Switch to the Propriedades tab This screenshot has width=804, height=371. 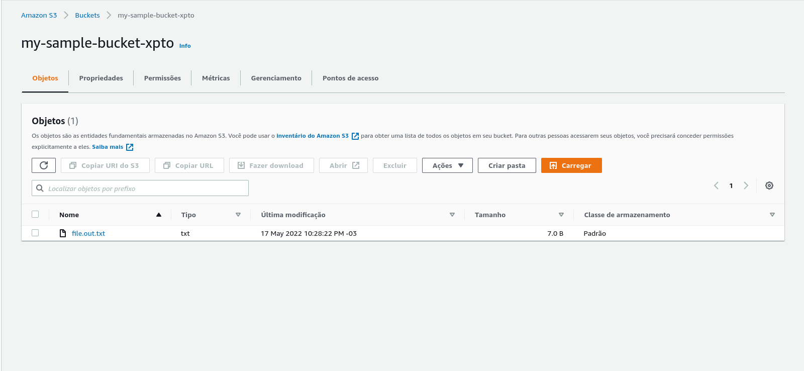click(101, 78)
